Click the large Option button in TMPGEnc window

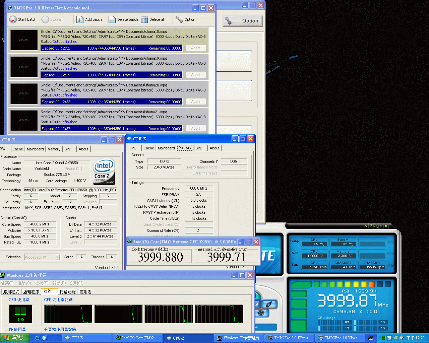click(242, 21)
